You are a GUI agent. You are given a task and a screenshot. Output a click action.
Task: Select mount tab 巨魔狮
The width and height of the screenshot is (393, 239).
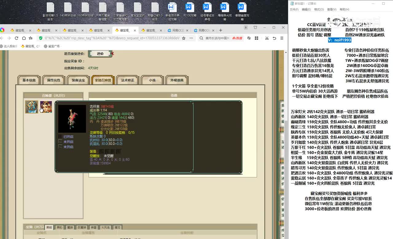coord(82,227)
